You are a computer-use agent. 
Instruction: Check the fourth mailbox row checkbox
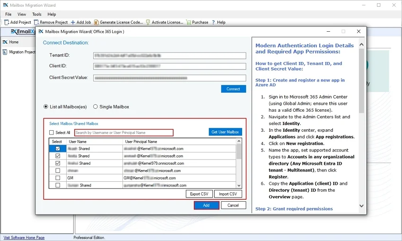58,170
